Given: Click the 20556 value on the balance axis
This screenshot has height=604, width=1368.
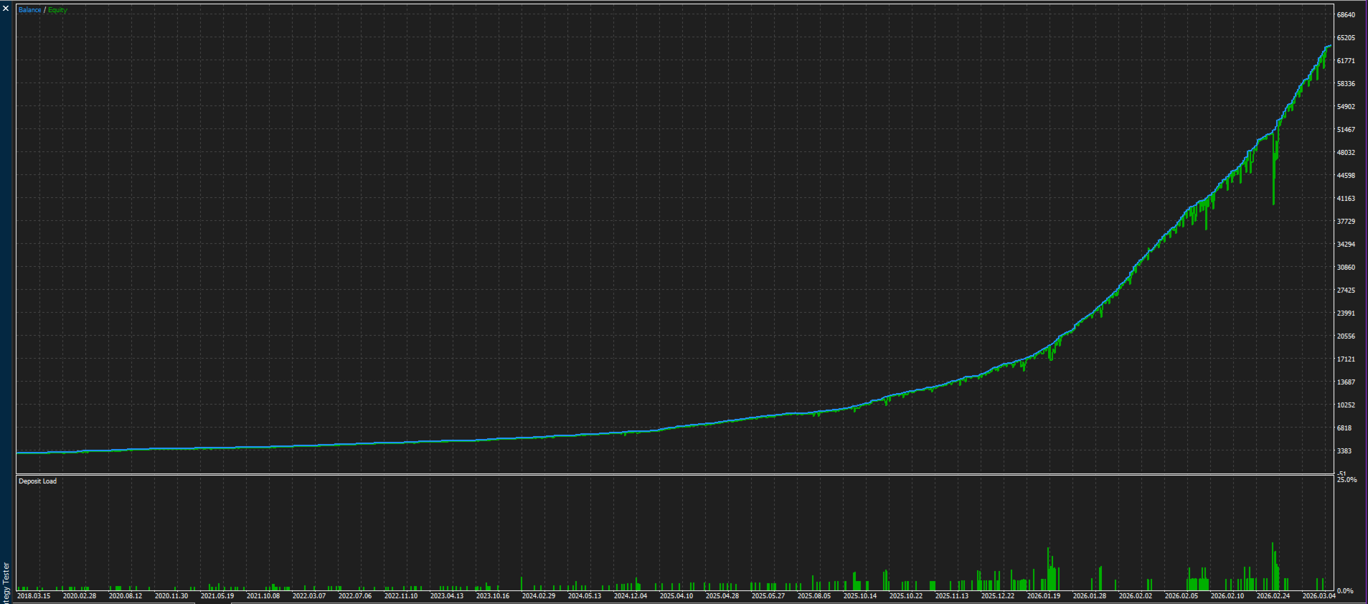Looking at the screenshot, I should click(1346, 336).
